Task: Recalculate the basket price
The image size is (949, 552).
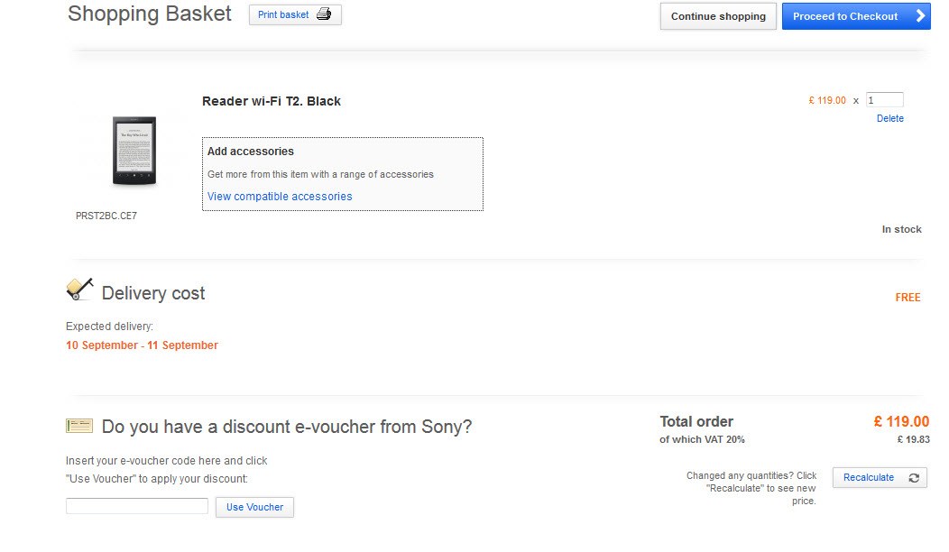Action: (869, 478)
